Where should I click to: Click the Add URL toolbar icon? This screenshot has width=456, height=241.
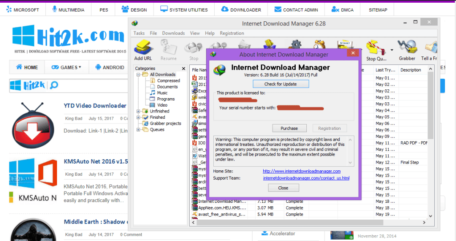[143, 47]
